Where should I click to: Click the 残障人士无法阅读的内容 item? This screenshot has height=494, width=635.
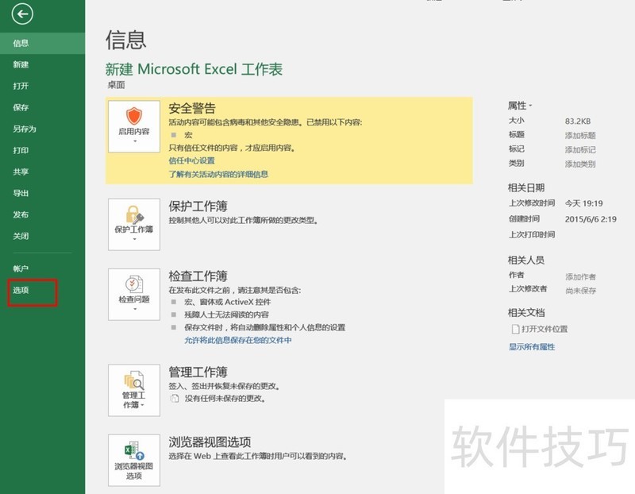click(226, 315)
